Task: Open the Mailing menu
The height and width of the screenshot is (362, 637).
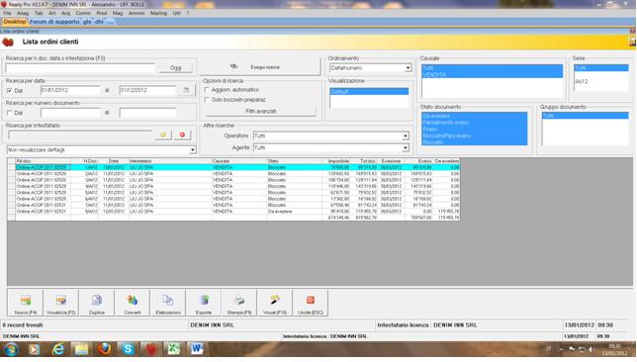Action: (x=159, y=13)
